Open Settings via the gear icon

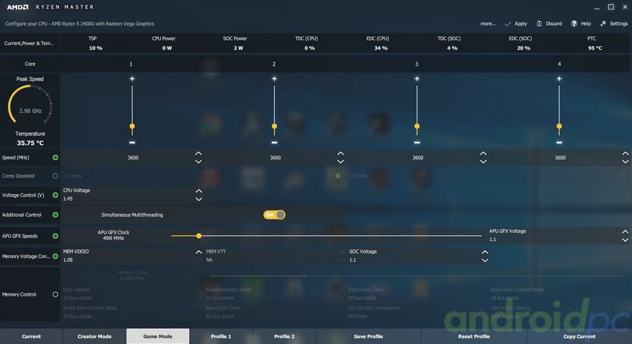click(x=604, y=24)
